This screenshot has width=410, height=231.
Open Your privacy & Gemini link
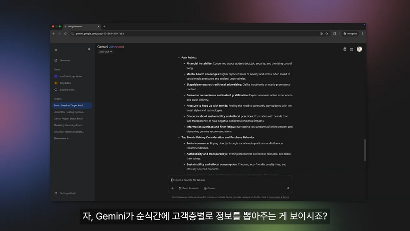coord(279,197)
